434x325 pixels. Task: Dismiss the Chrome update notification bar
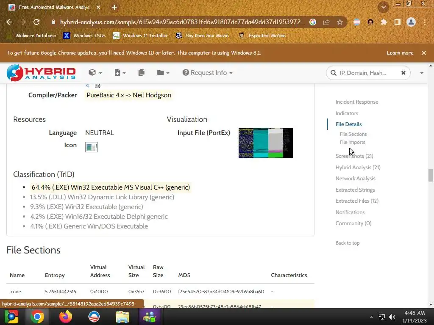click(423, 53)
